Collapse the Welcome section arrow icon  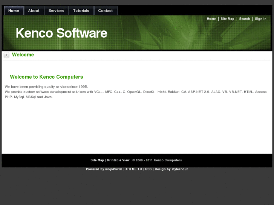pos(6,55)
